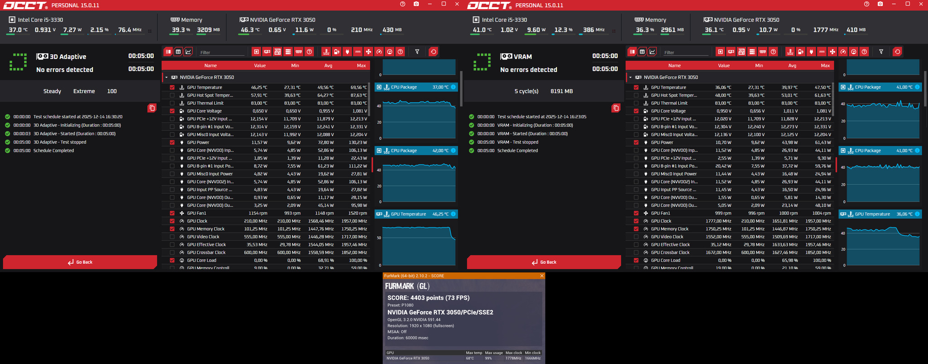This screenshot has width=928, height=364.
Task: Collapse NVIDIA GeForce RTX 3050 group in VRAM window
Action: pyautogui.click(x=630, y=78)
